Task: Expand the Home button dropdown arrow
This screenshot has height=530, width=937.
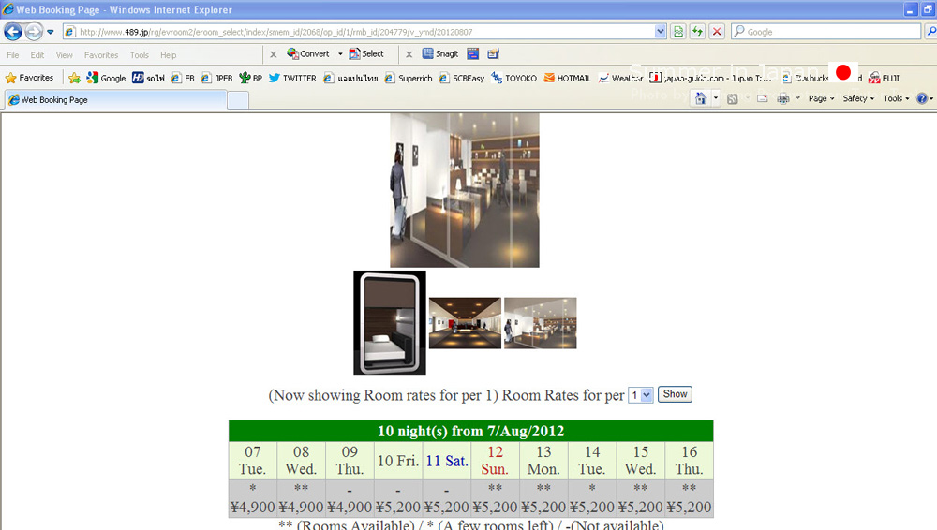Action: tap(715, 98)
